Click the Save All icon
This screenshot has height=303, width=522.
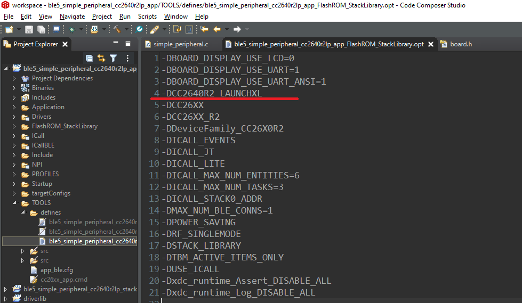pyautogui.click(x=41, y=30)
